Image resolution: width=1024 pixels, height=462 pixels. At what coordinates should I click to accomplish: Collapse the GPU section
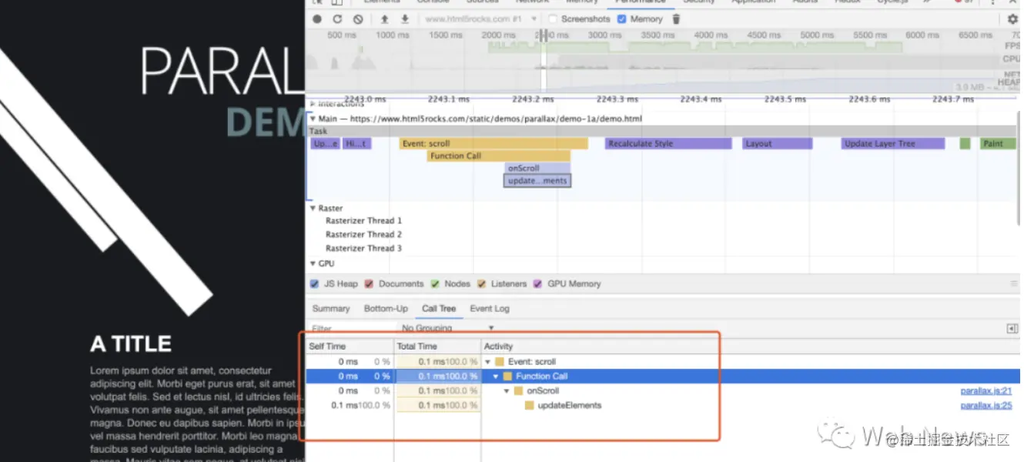click(x=312, y=264)
